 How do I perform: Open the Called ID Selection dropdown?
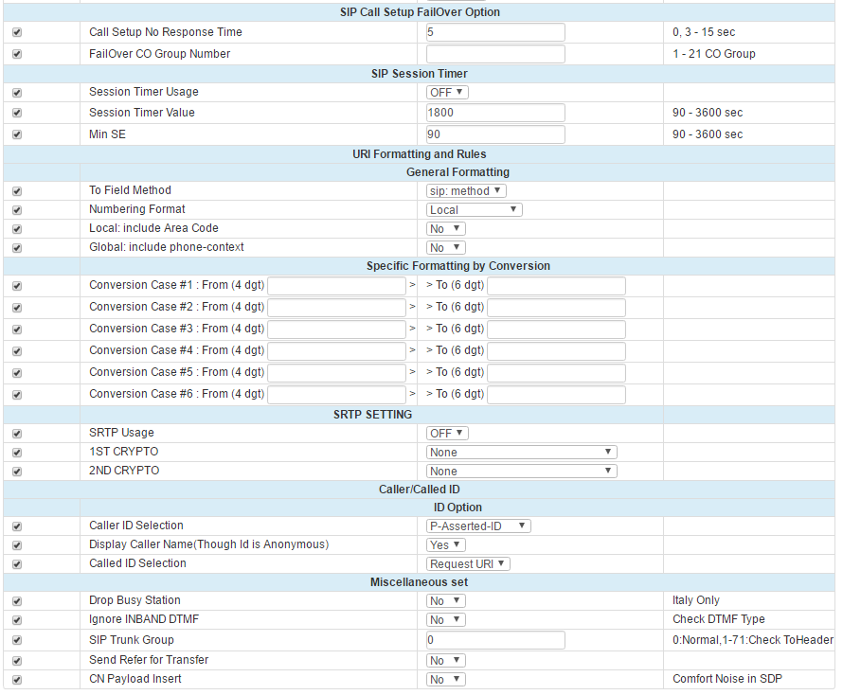click(x=468, y=564)
